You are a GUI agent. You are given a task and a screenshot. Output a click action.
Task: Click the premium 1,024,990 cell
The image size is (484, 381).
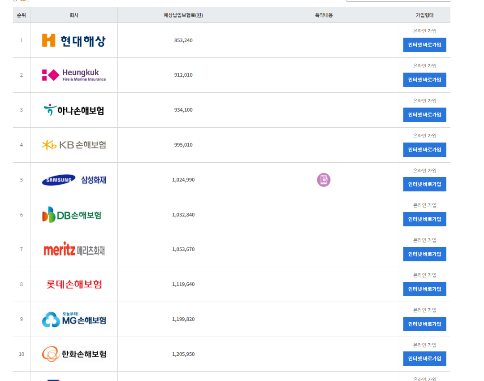coord(183,180)
